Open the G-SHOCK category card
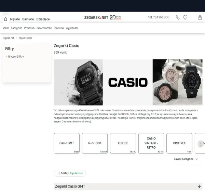Image resolution: width=205 pixels, height=191 pixels. tap(95, 143)
